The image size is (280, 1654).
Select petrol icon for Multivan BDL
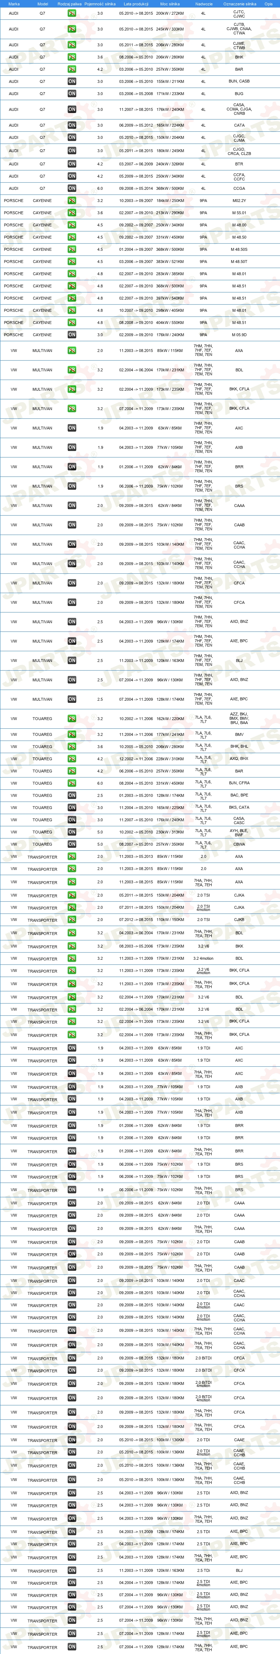click(72, 370)
